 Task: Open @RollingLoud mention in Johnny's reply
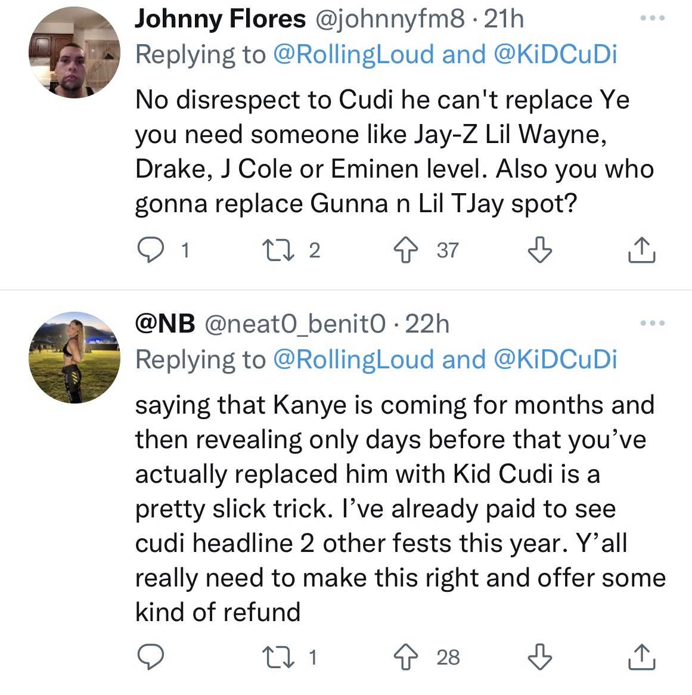click(x=353, y=55)
